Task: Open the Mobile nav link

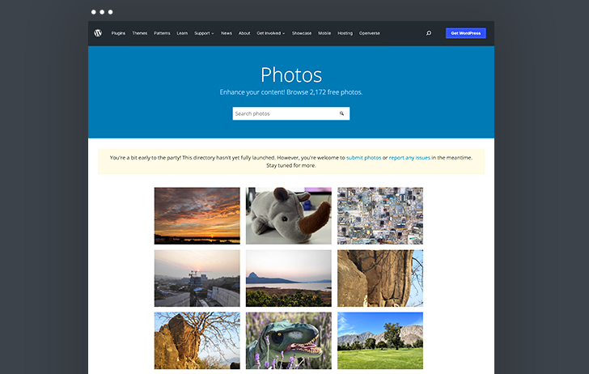Action: coord(324,33)
